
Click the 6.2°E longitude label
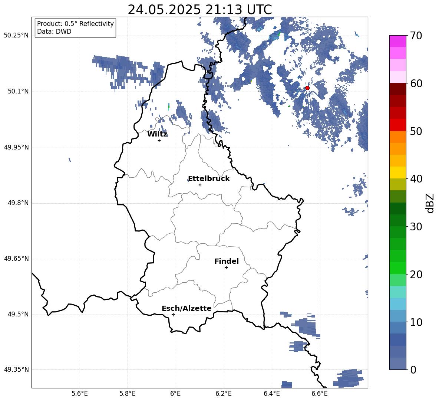coord(224,394)
